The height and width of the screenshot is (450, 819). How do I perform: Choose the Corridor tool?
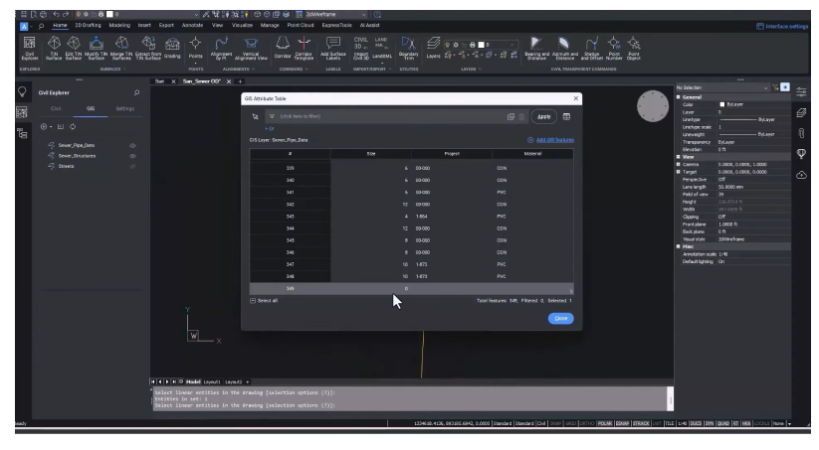pos(283,48)
